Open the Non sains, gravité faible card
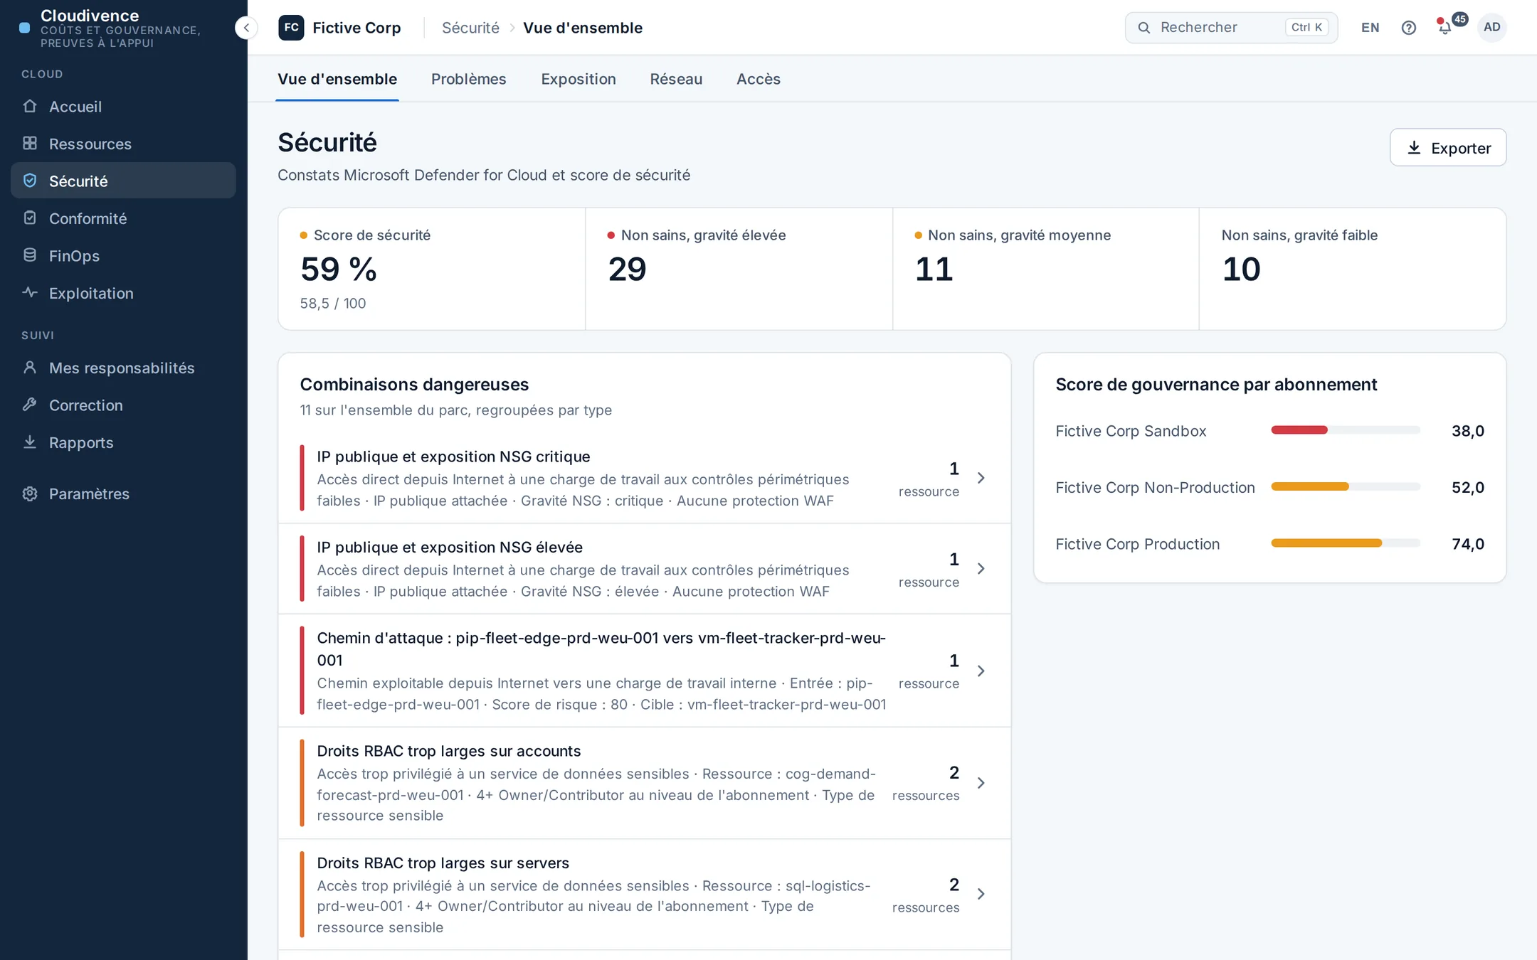The image size is (1537, 960). point(1352,269)
